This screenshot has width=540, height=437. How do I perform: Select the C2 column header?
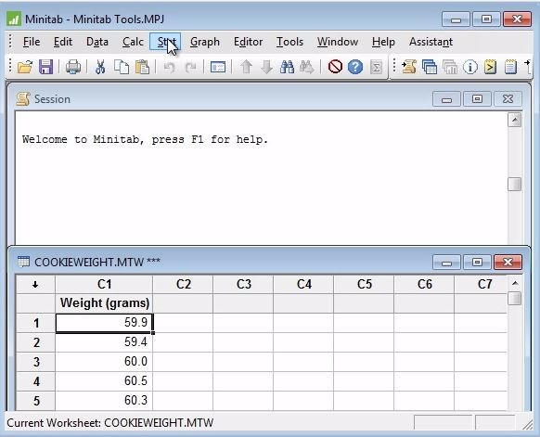point(183,285)
